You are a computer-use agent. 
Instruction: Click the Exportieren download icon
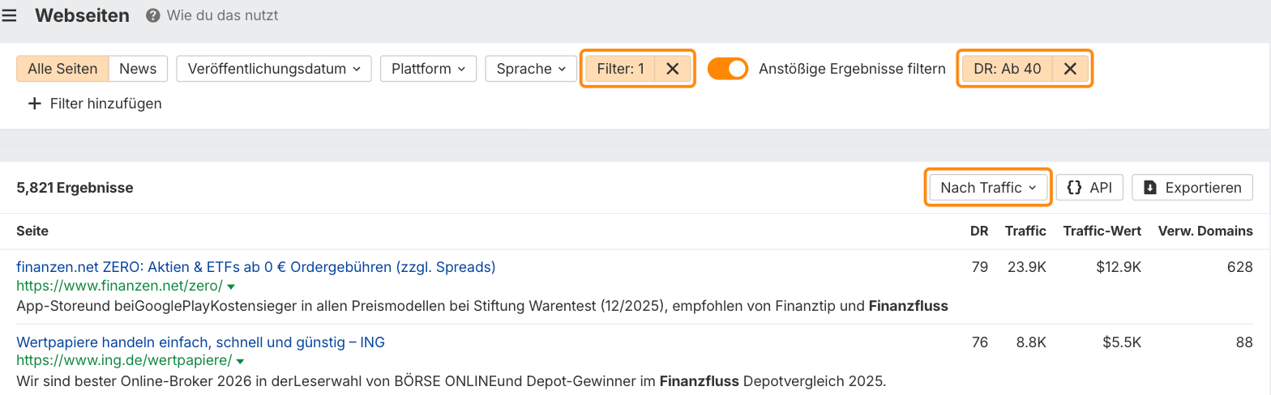pyautogui.click(x=1150, y=188)
